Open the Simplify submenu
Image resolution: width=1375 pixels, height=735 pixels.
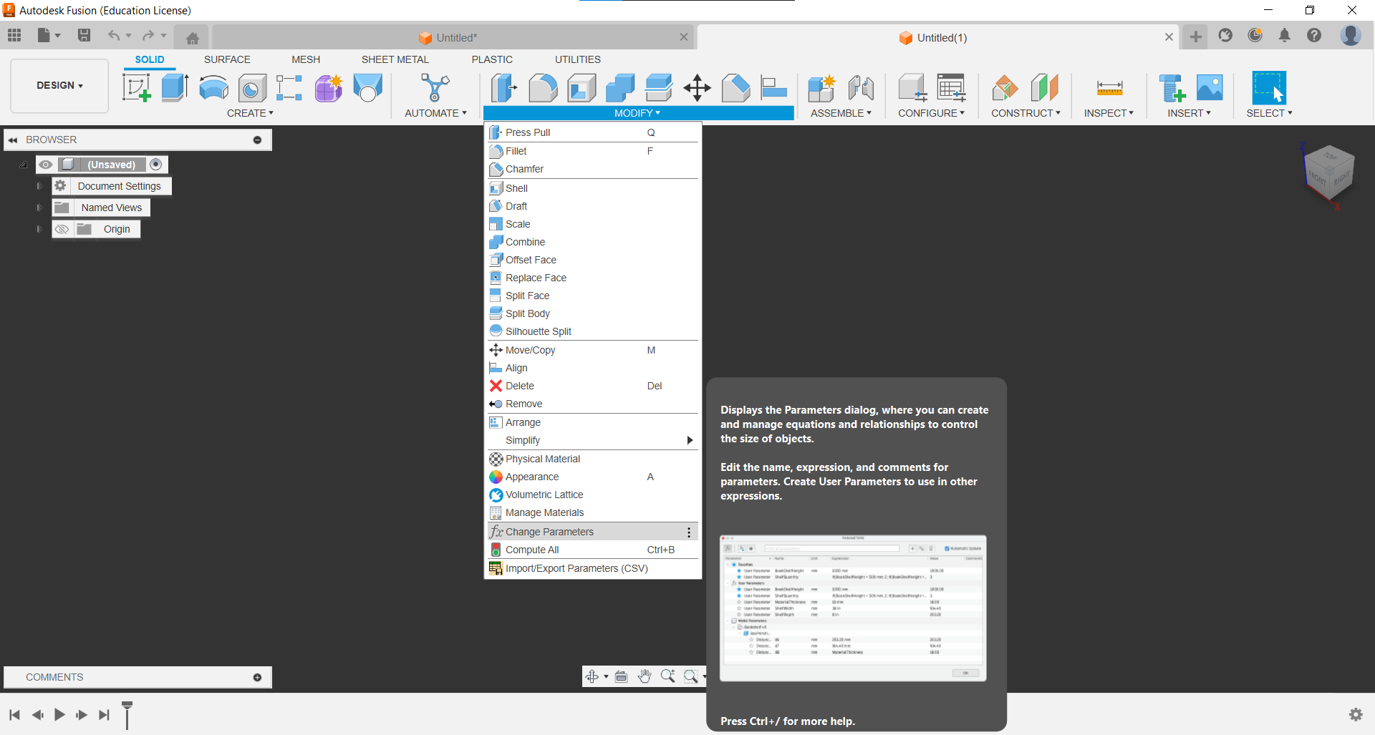592,440
